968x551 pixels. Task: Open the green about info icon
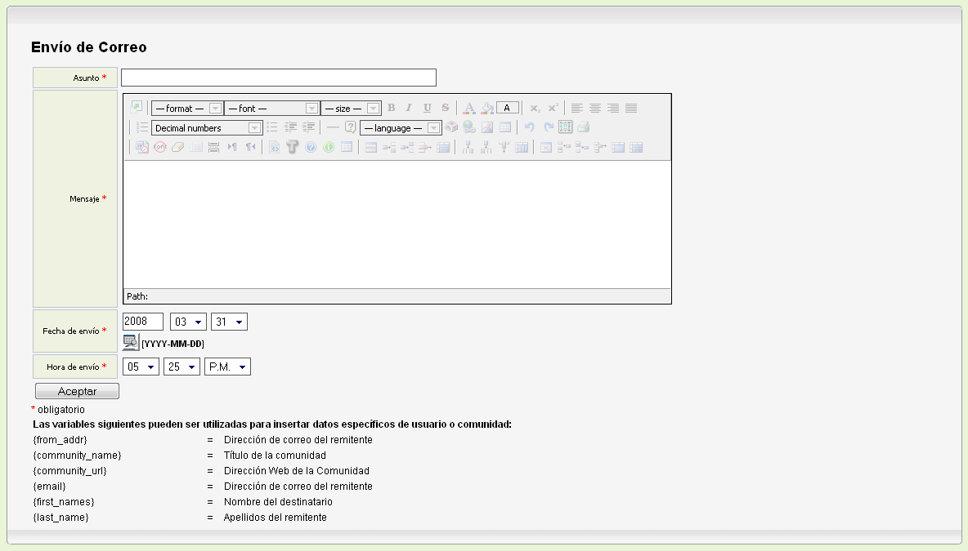(329, 147)
